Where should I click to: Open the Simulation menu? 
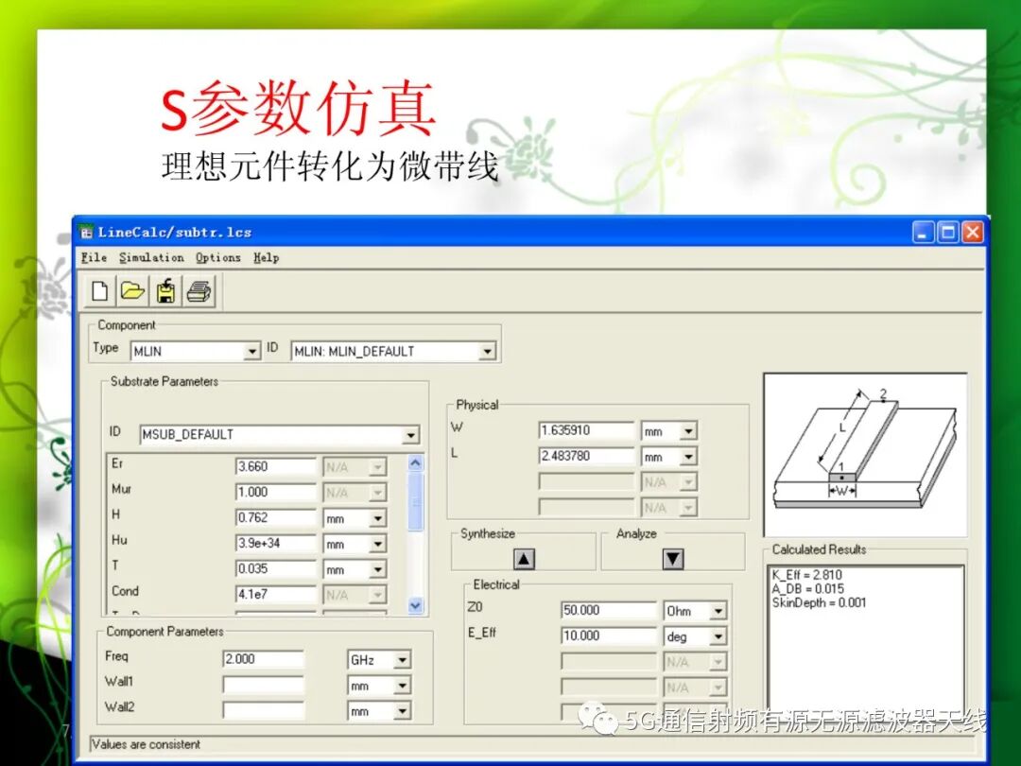tap(151, 258)
